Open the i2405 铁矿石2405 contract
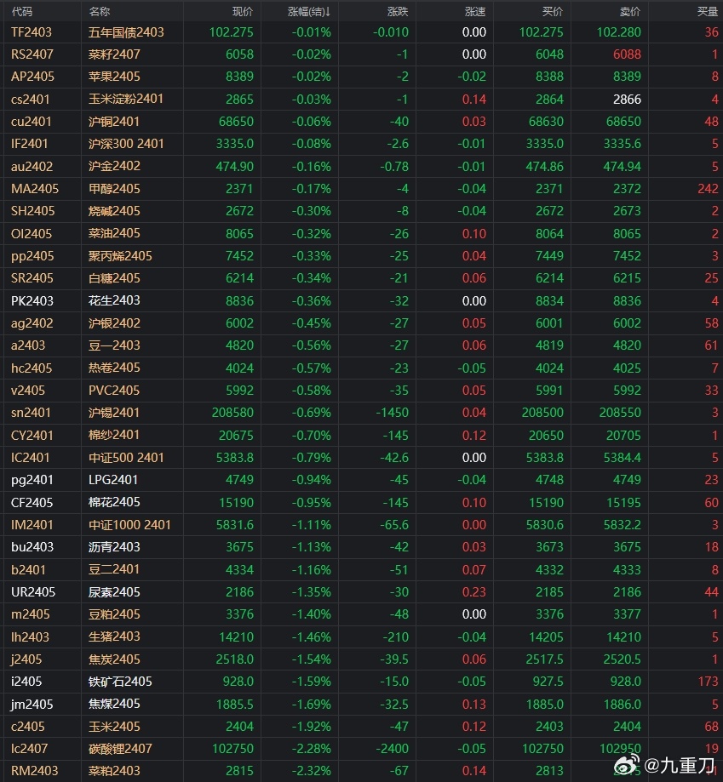Screen dimensions: 723x782 pos(361,682)
